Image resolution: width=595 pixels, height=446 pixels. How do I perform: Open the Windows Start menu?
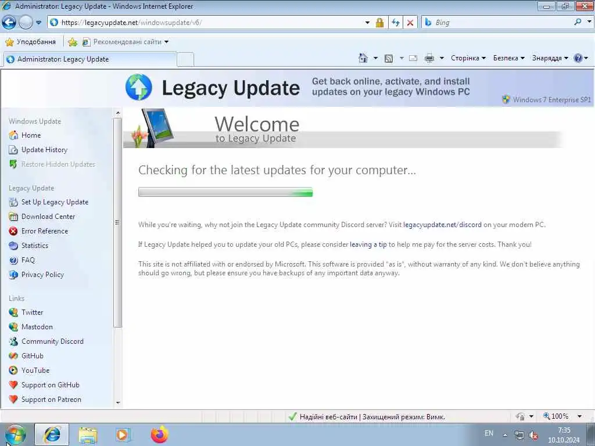tap(15, 434)
